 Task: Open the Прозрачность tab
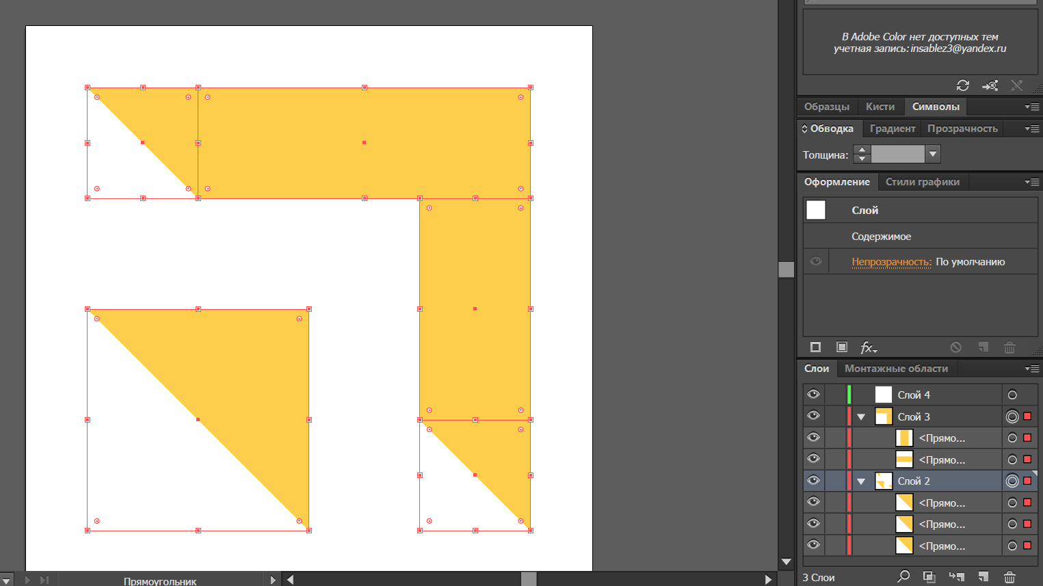tap(962, 129)
